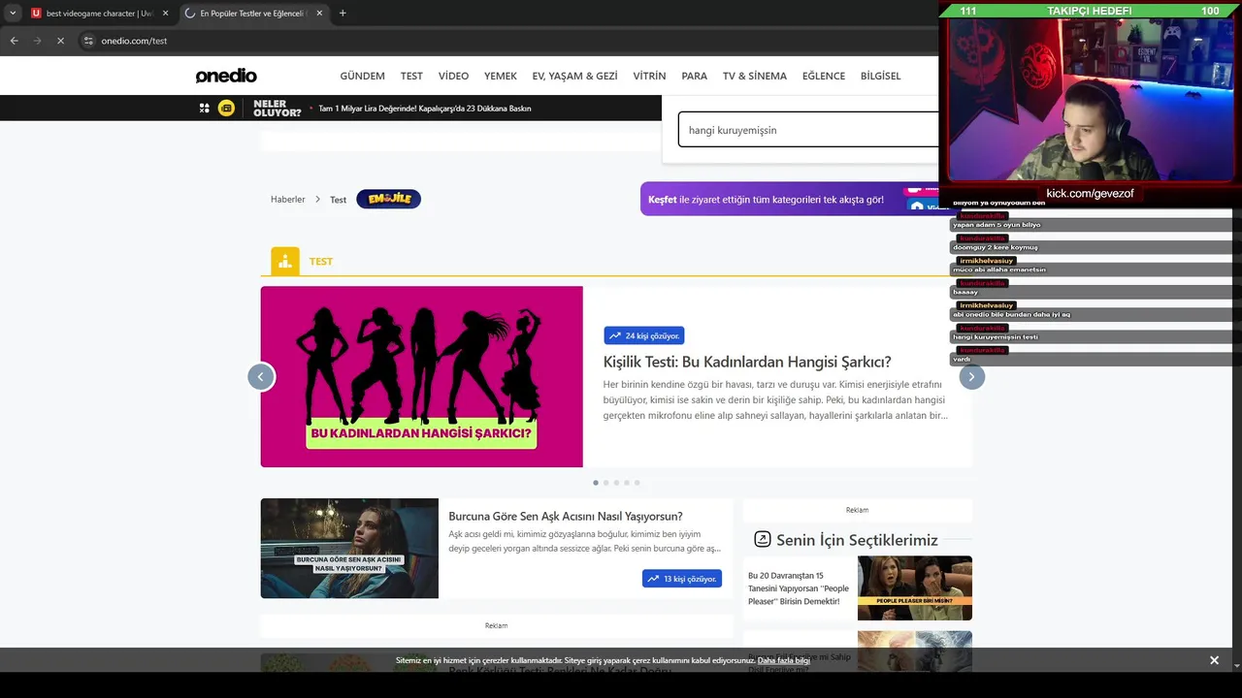Click the 'doomguy 2 kere koymuş' chat message
1242x698 pixels.
(x=996, y=247)
